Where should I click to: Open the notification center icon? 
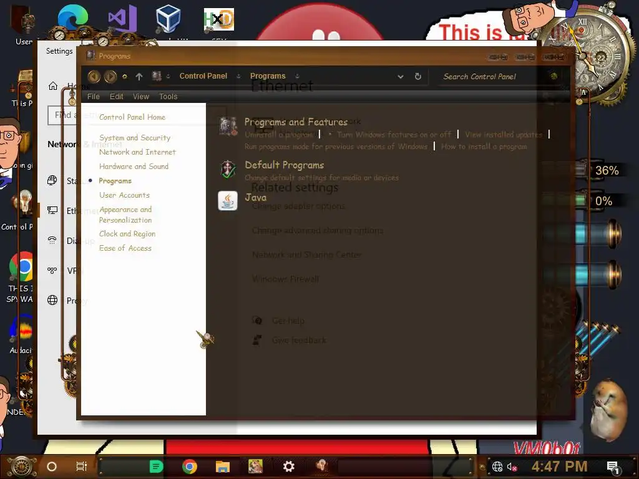click(x=613, y=467)
